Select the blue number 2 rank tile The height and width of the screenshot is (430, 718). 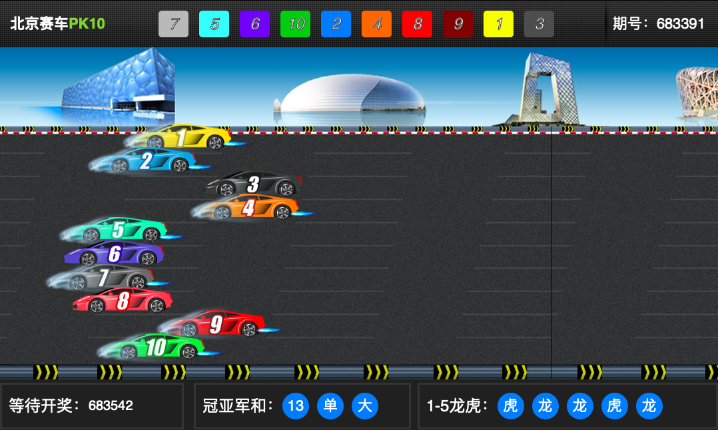[x=336, y=24]
